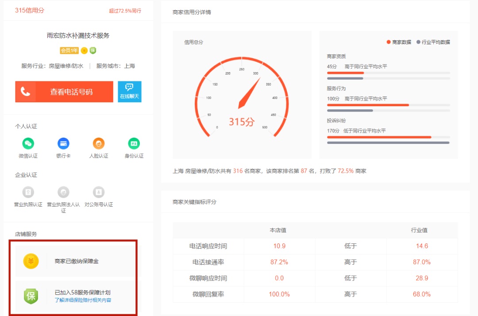Click the 商家资质 orange progress bar

tap(345, 73)
